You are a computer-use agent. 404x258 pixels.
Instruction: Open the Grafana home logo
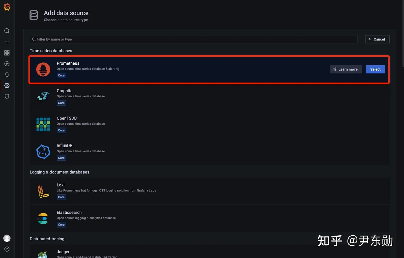pos(7,7)
